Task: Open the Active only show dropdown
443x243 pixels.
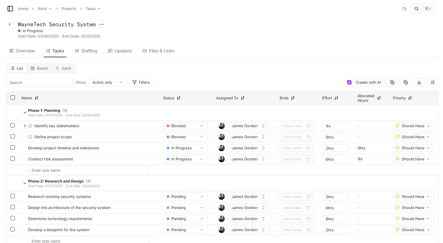Action: (108, 82)
